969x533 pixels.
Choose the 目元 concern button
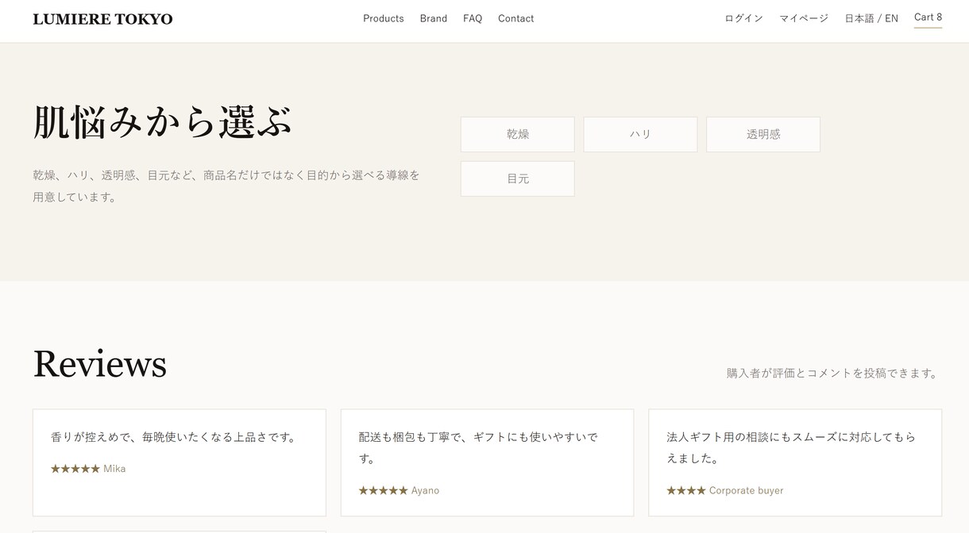tap(518, 179)
